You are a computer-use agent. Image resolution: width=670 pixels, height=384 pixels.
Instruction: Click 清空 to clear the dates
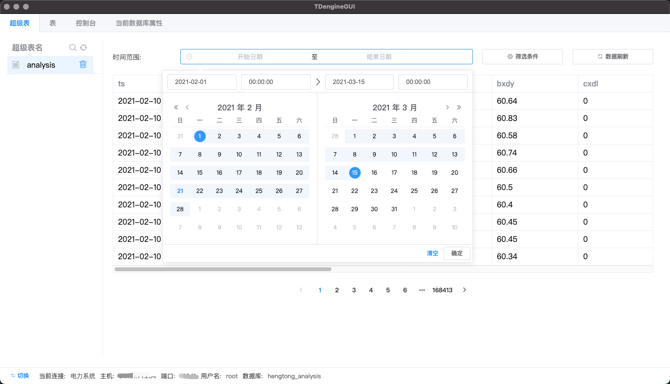(433, 253)
